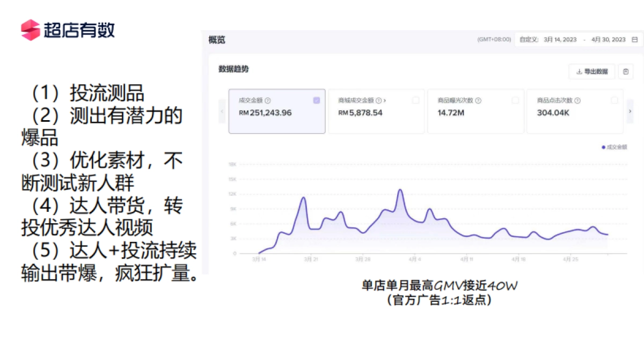Click the 导出数据 button

point(592,71)
